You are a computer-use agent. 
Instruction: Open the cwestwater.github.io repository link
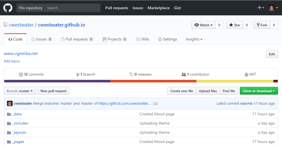point(62,25)
